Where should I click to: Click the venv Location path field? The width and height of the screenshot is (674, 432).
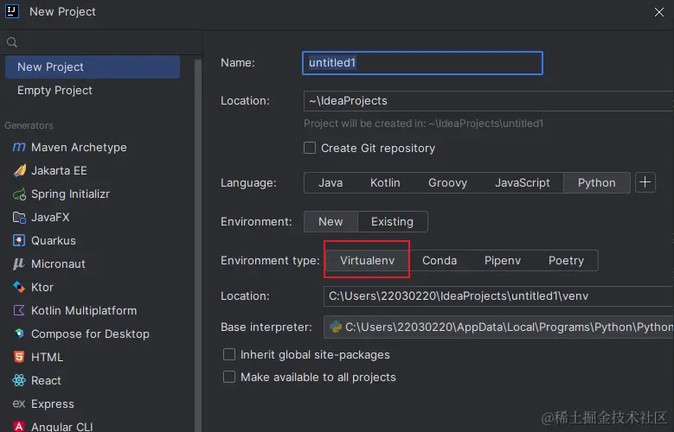pos(498,295)
